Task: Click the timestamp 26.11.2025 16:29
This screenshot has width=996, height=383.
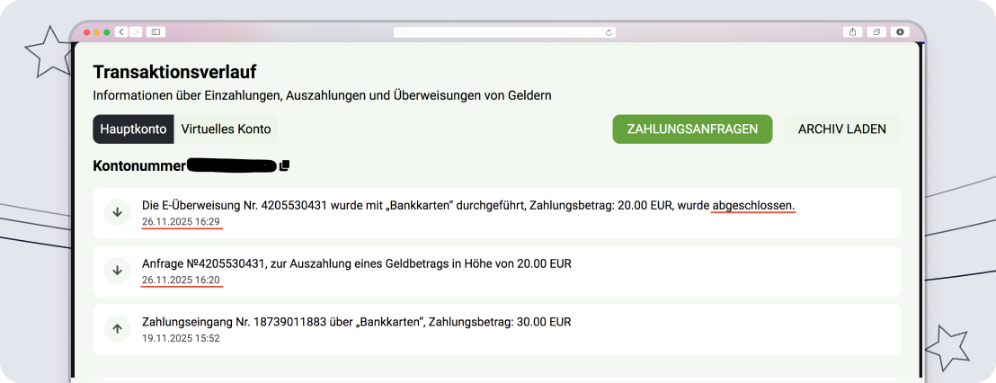Action: [181, 222]
